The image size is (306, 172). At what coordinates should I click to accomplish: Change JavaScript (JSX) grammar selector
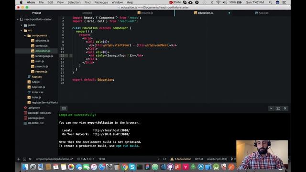tap(217, 159)
